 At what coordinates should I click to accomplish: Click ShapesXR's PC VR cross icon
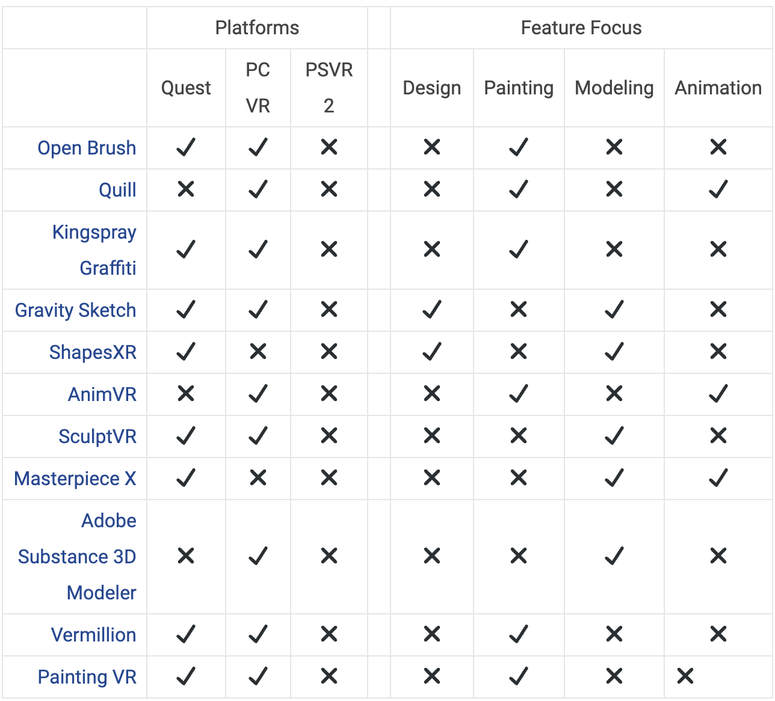[x=258, y=352]
